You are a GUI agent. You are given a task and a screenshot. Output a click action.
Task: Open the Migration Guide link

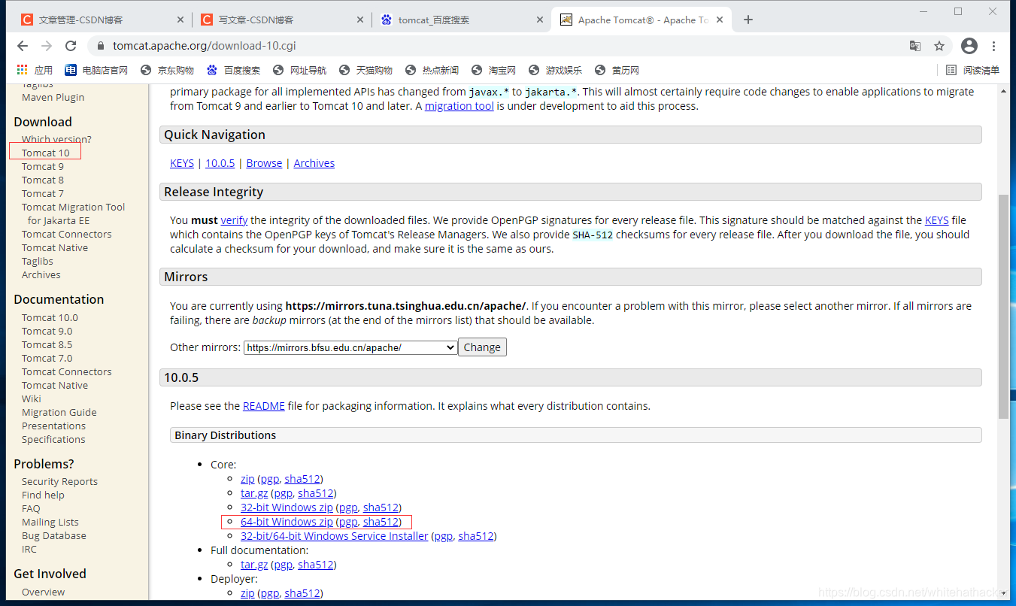(x=59, y=412)
